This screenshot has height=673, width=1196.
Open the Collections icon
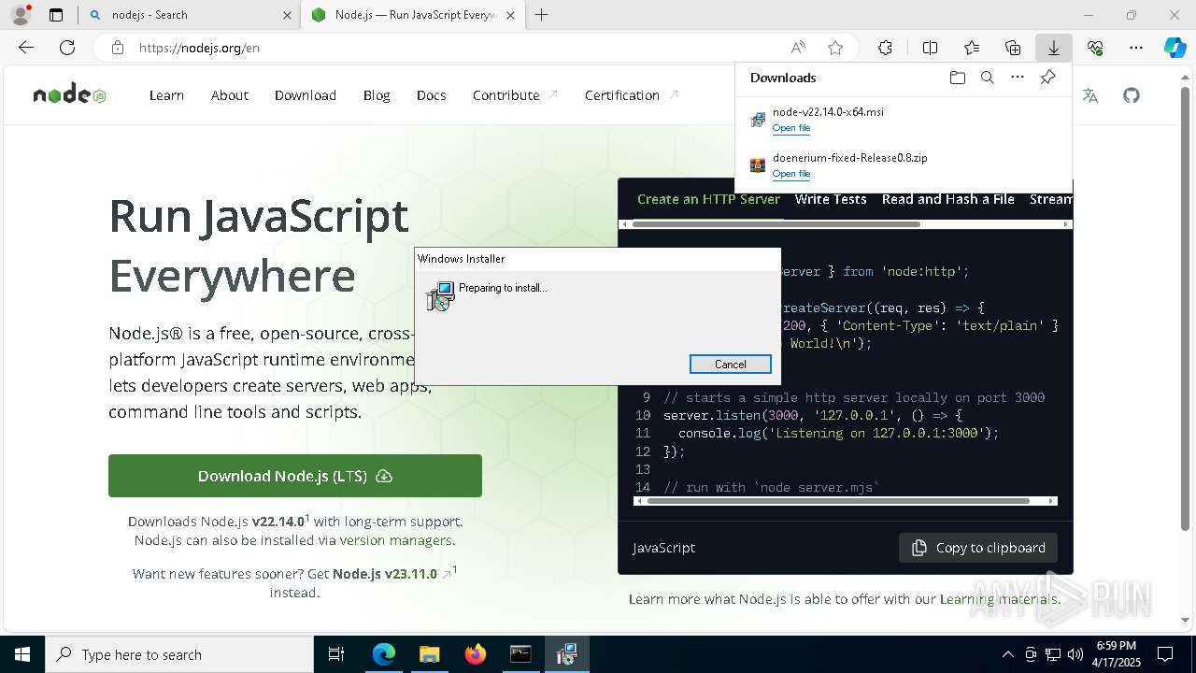pyautogui.click(x=1013, y=48)
